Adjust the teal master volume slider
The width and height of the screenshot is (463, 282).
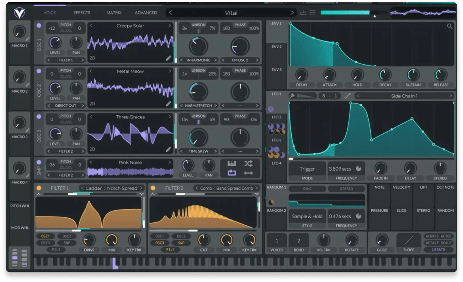(x=344, y=13)
